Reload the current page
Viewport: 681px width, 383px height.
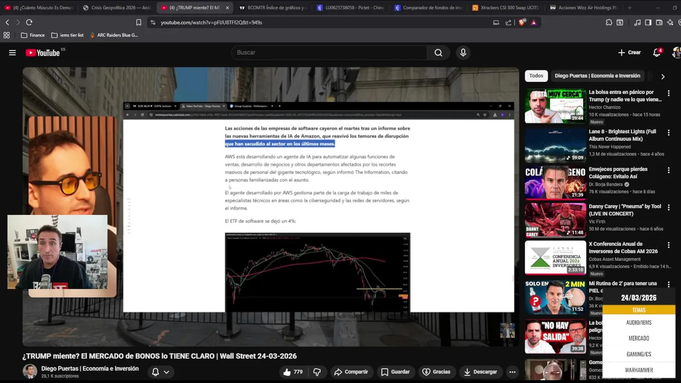29,22
